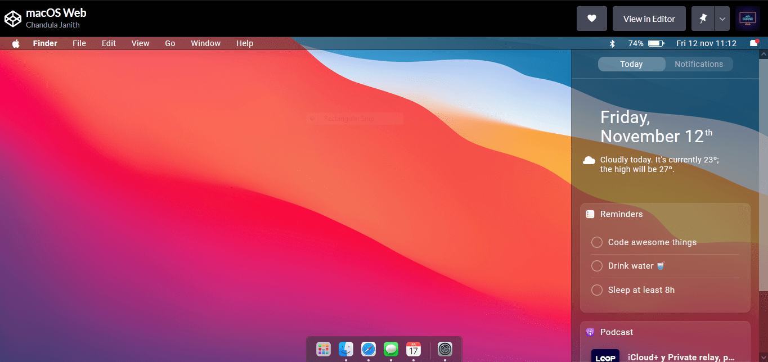
Task: Open the macOS Web title link
Action: coord(56,12)
